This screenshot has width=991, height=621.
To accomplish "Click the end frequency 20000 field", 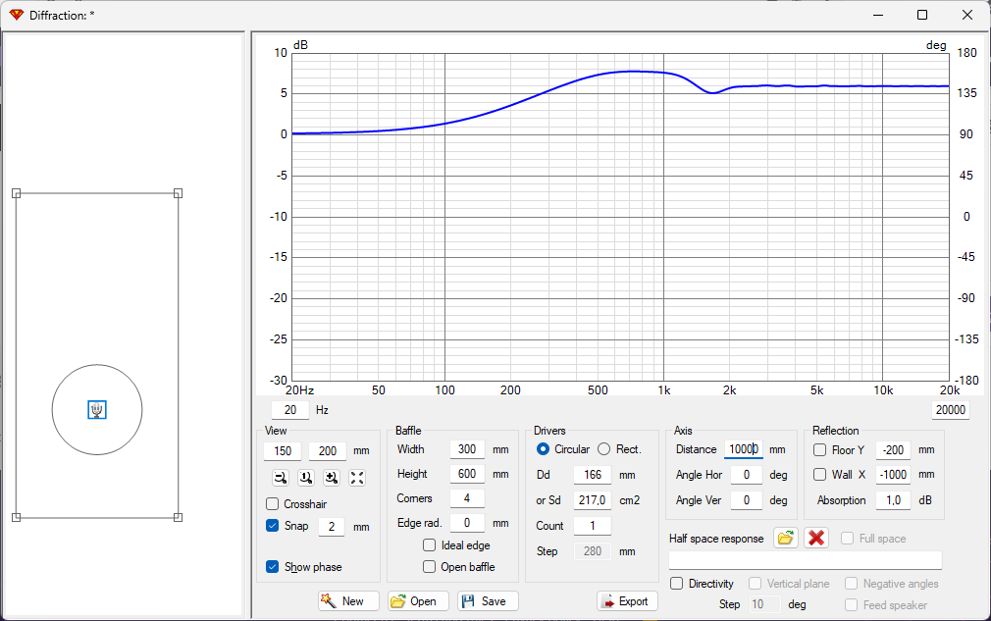I will click(x=951, y=410).
